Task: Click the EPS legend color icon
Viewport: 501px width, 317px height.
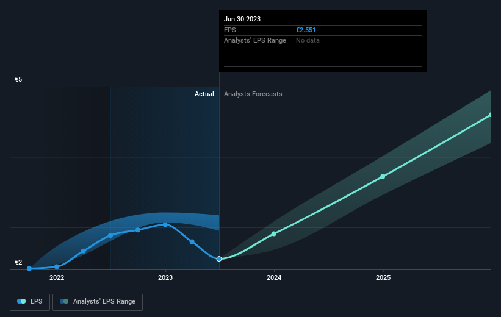Action: [x=21, y=301]
